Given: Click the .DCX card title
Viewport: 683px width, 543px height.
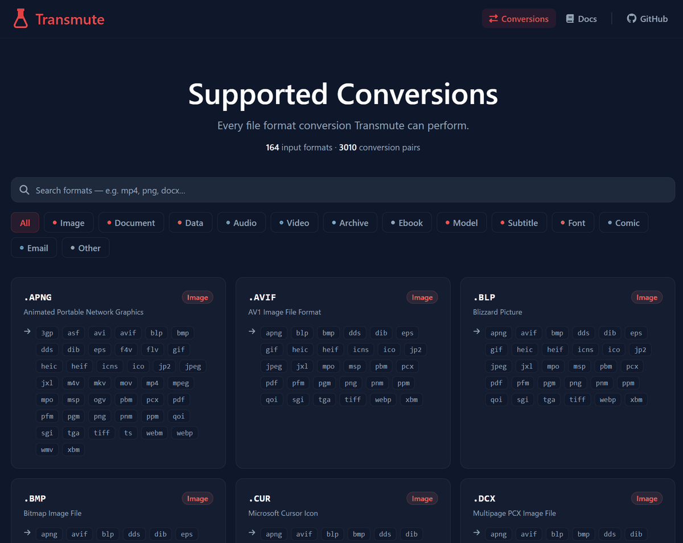Looking at the screenshot, I should tap(484, 499).
